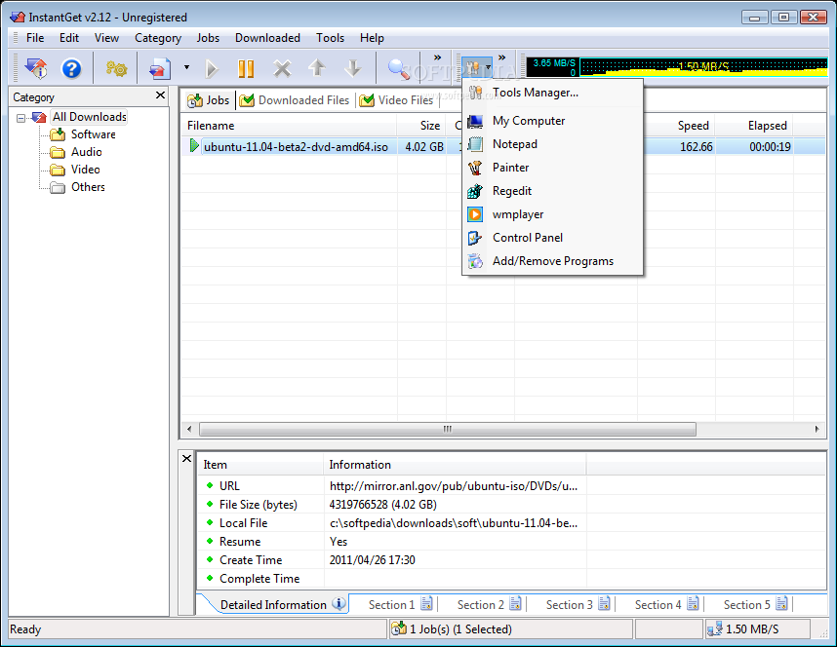Click the Tools toolbar button icon
This screenshot has width=837, height=647.
(472, 68)
